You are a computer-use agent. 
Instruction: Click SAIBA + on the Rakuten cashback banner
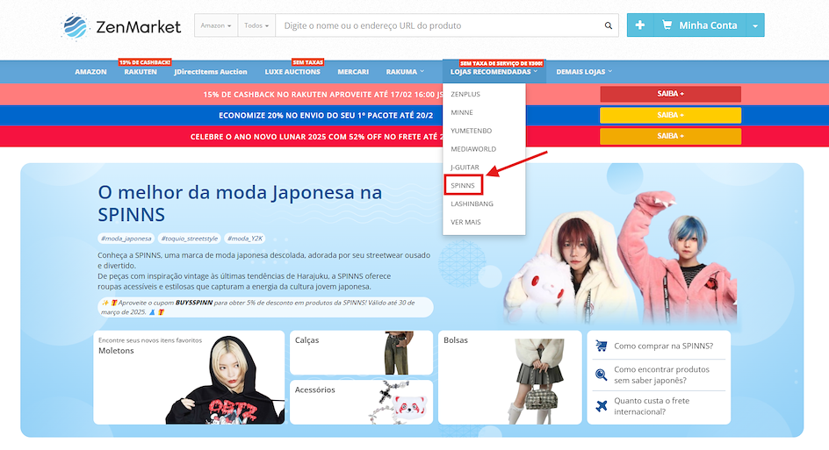pos(670,94)
